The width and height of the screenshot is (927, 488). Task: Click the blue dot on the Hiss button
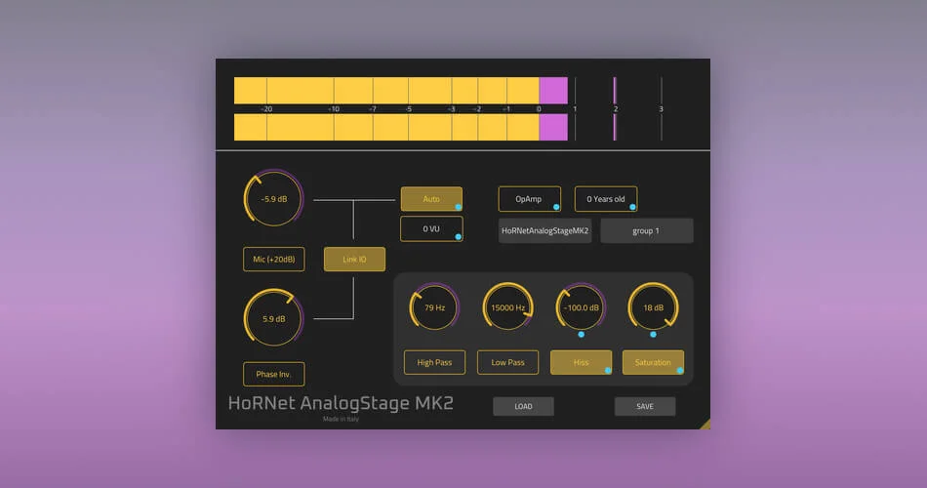608,370
